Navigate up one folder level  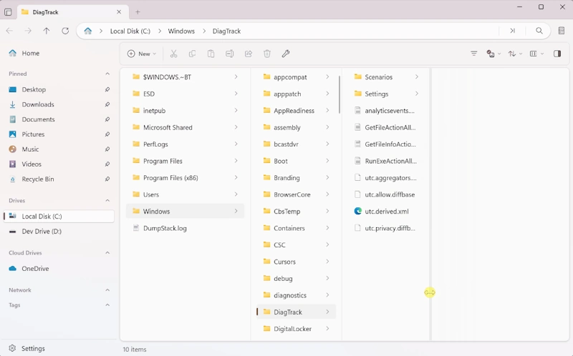tap(47, 31)
